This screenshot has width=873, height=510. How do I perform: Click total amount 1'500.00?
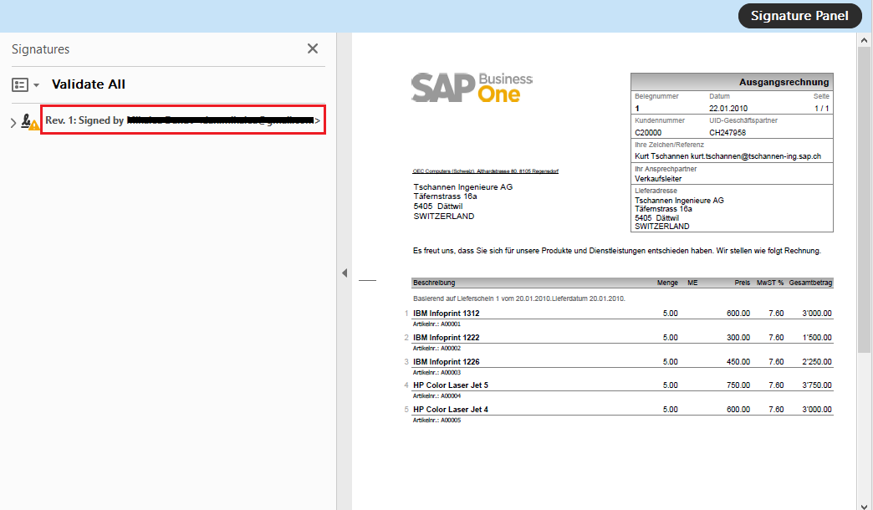click(817, 338)
